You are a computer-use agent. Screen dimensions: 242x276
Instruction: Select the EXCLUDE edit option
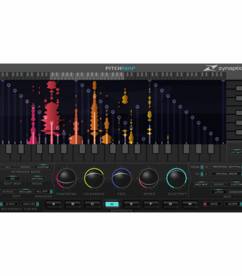point(25,191)
